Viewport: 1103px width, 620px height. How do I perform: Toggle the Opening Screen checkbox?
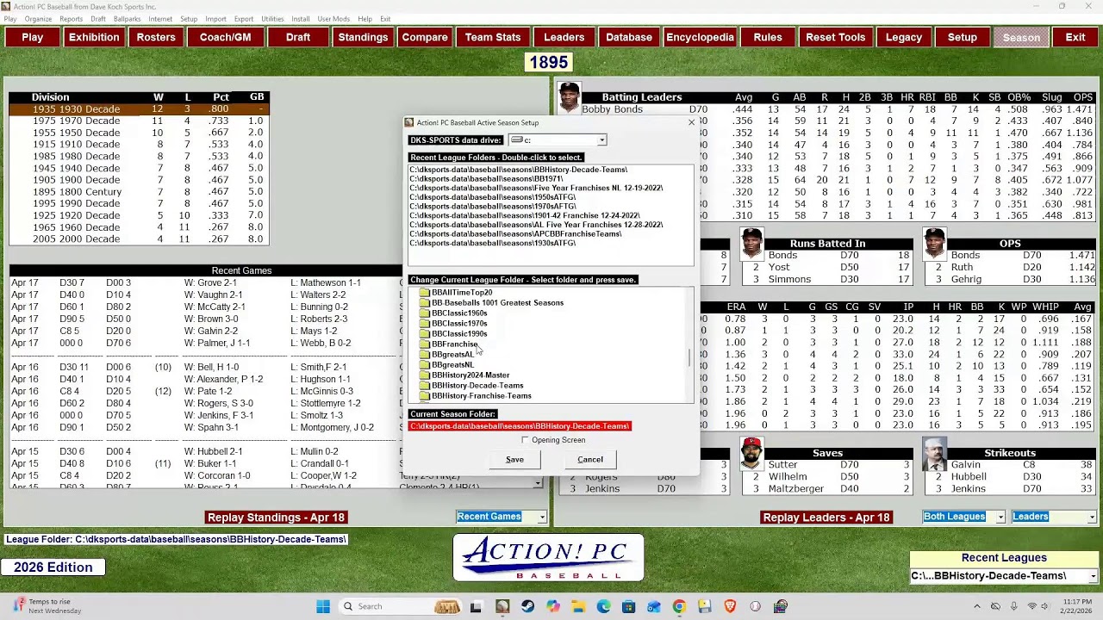(526, 440)
